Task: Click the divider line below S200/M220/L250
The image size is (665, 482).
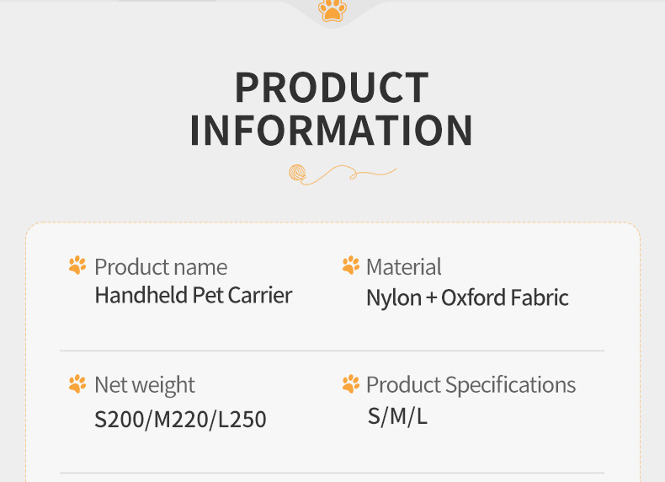Action: pos(332,473)
